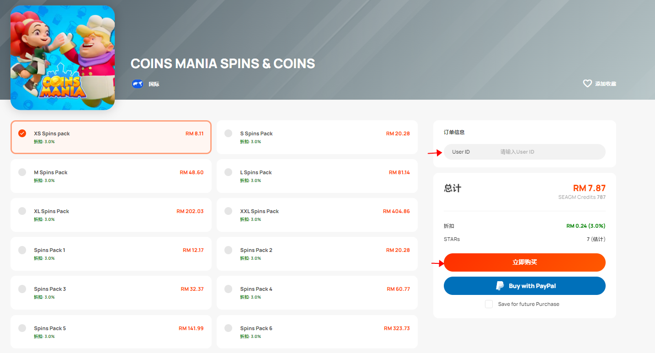The height and width of the screenshot is (353, 655).
Task: Click the orange 立即购买 buy now button
Action: 524,262
